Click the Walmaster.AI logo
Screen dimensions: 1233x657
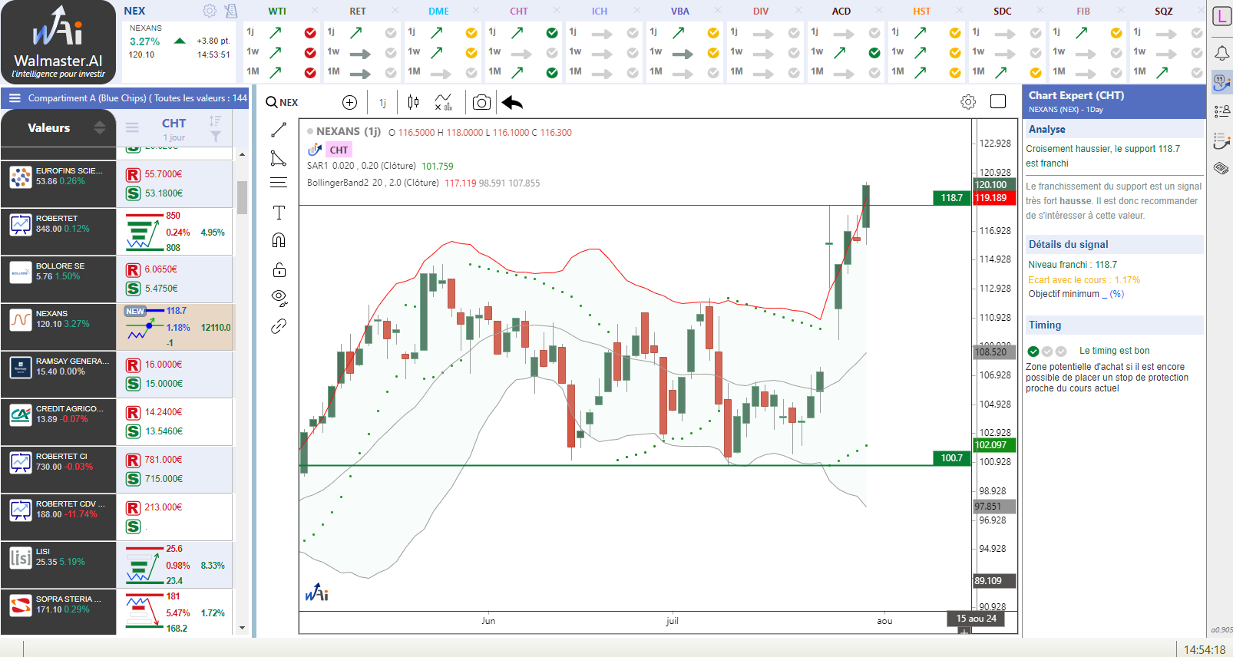pyautogui.click(x=58, y=42)
